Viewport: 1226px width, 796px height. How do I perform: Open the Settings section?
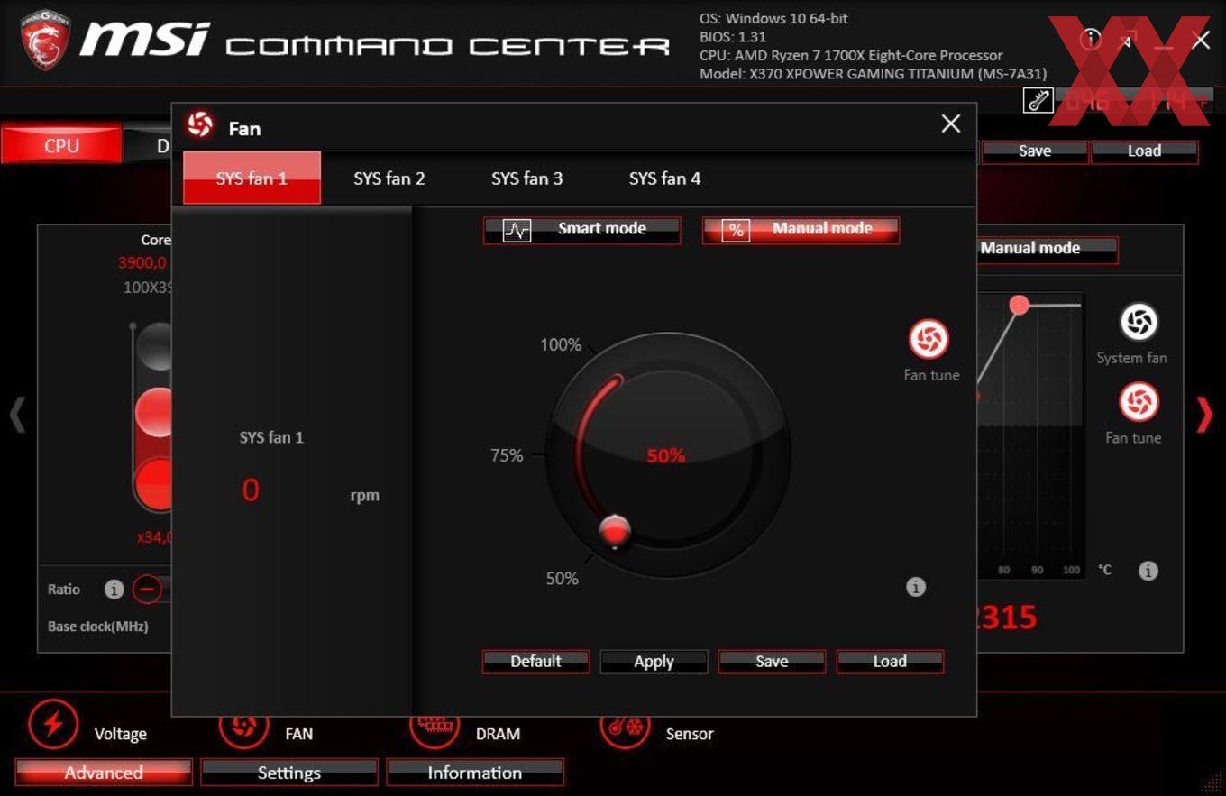click(x=288, y=773)
